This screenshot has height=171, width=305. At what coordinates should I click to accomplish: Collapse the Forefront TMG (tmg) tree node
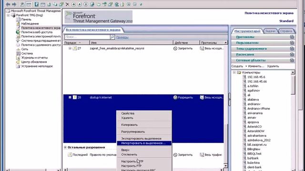pyautogui.click(x=8, y=15)
